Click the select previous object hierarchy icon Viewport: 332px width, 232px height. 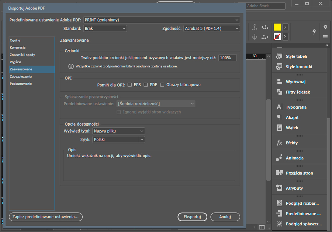click(x=264, y=27)
